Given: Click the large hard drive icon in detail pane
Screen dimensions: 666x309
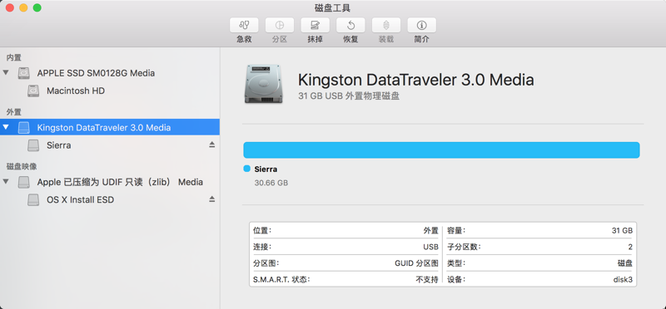Looking at the screenshot, I should click(x=263, y=84).
